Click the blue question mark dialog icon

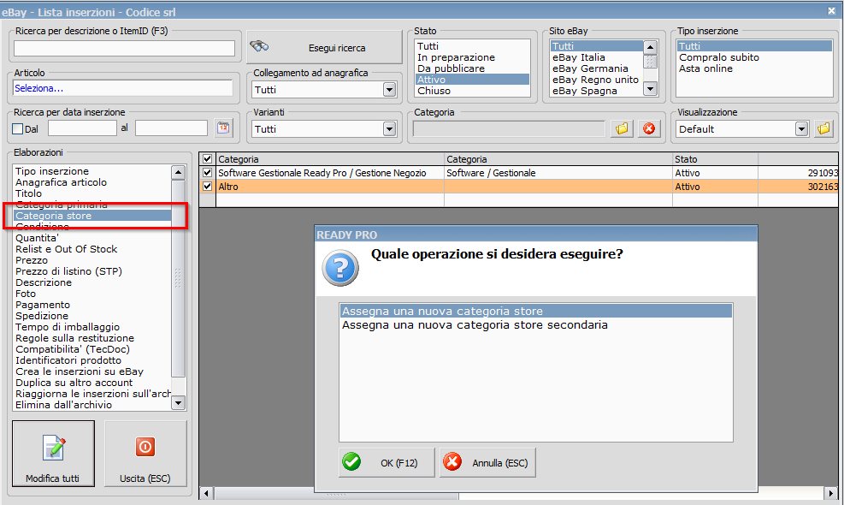click(x=340, y=268)
